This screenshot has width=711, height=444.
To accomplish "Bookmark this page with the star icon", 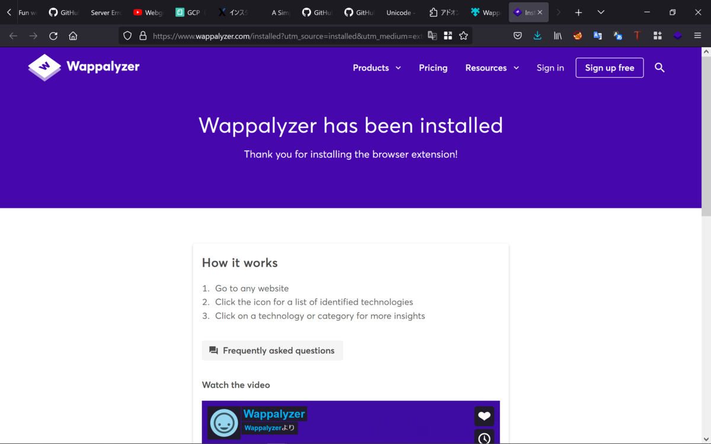I will [x=463, y=36].
